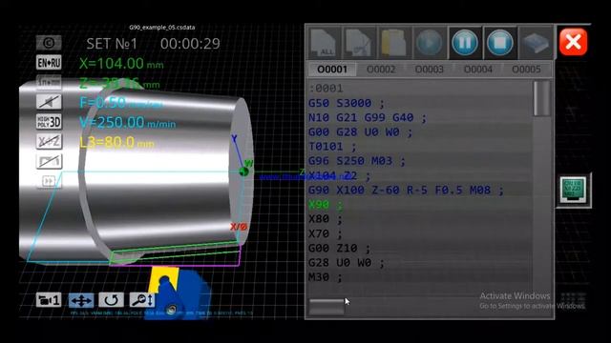Click the F=0.50 feed readout
Screen dimensions: 611x343
(121, 103)
